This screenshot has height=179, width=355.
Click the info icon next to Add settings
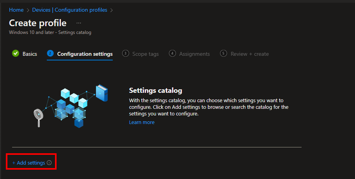click(49, 163)
